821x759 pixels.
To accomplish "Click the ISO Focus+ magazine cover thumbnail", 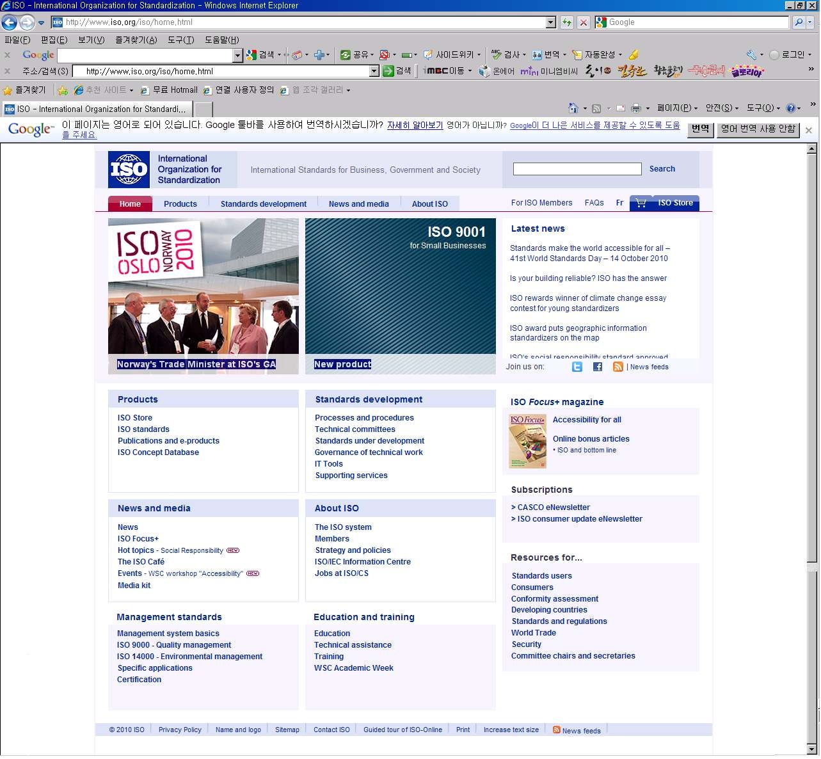I will pyautogui.click(x=527, y=441).
